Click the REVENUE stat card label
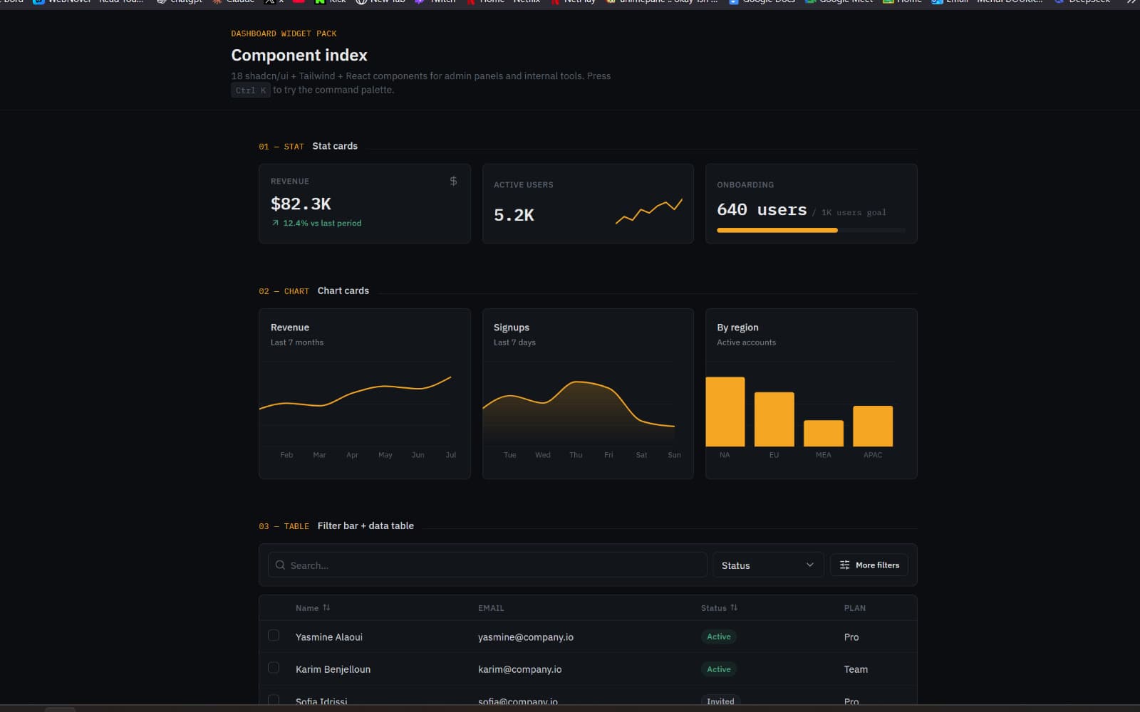The width and height of the screenshot is (1140, 712). click(290, 182)
